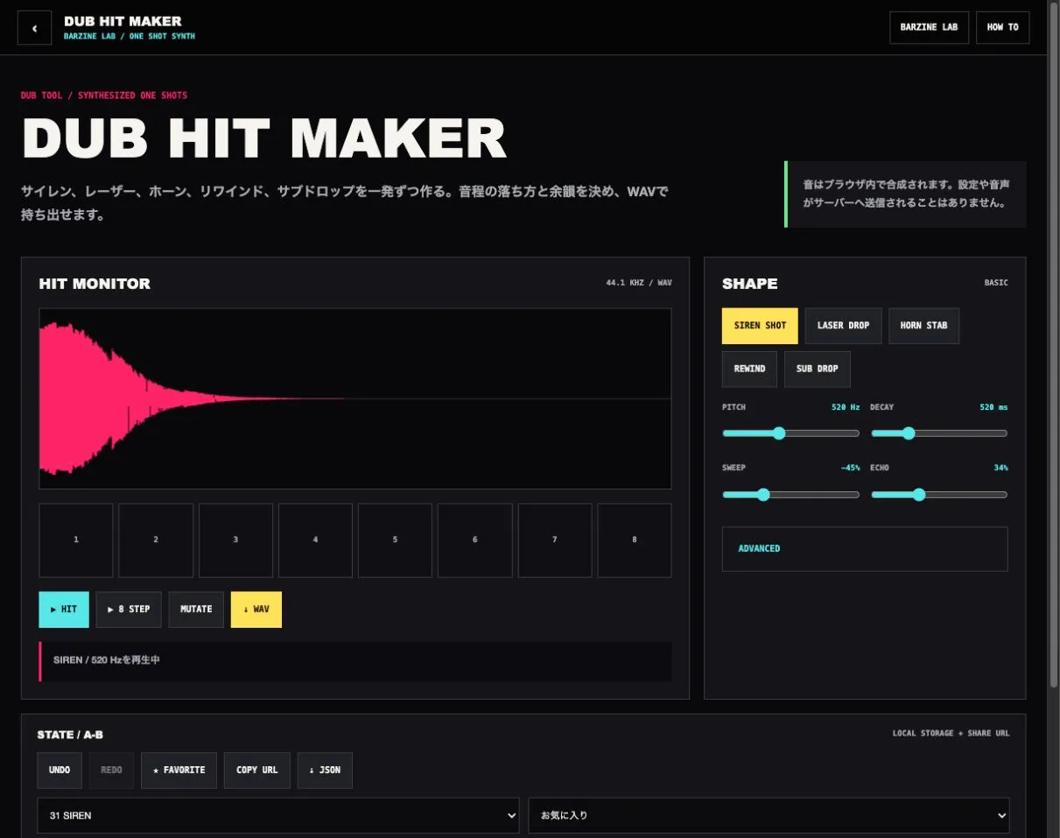Download the WAV file
Screen dimensions: 1060x838
256,609
